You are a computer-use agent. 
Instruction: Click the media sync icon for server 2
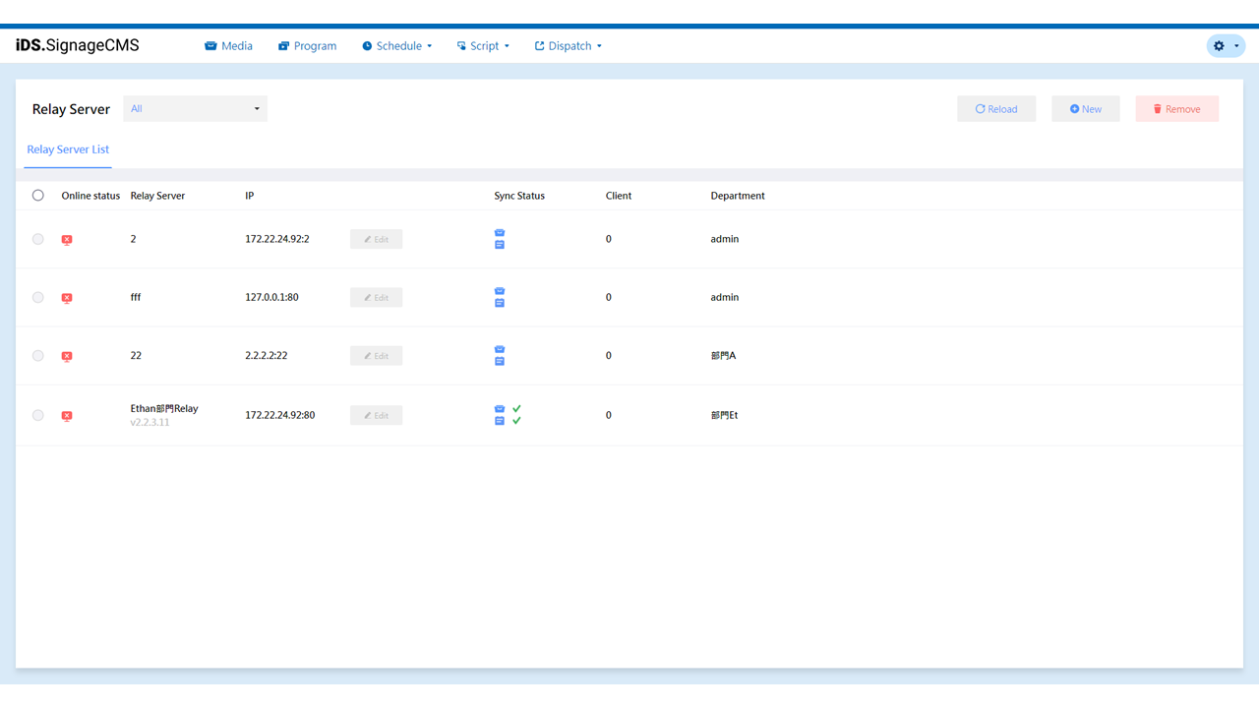(x=500, y=233)
